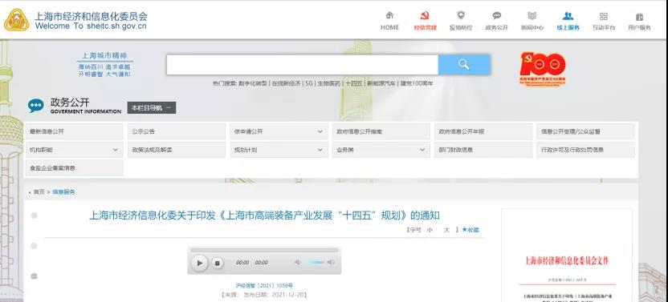Click the 政务公开 section speech bubble icon

tap(36, 106)
